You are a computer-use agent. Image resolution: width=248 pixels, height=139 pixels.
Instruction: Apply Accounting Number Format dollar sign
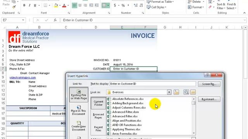click(115, 5)
